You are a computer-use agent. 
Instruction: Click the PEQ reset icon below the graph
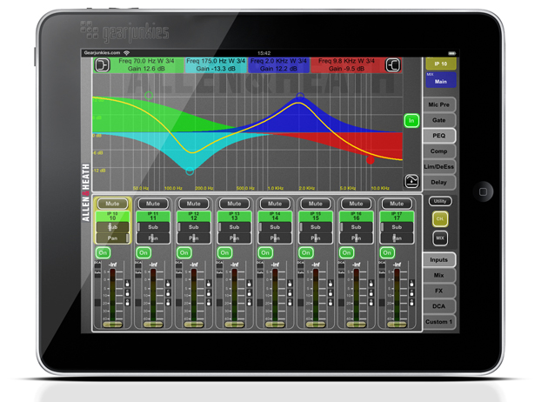tap(411, 181)
